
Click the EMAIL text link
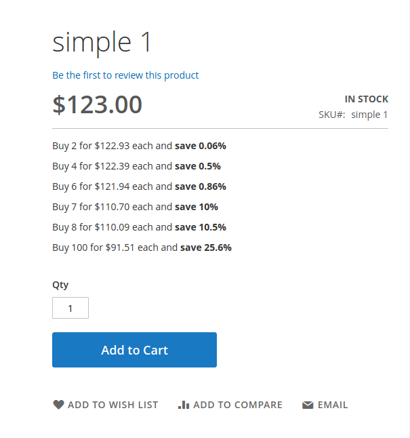[x=333, y=405]
